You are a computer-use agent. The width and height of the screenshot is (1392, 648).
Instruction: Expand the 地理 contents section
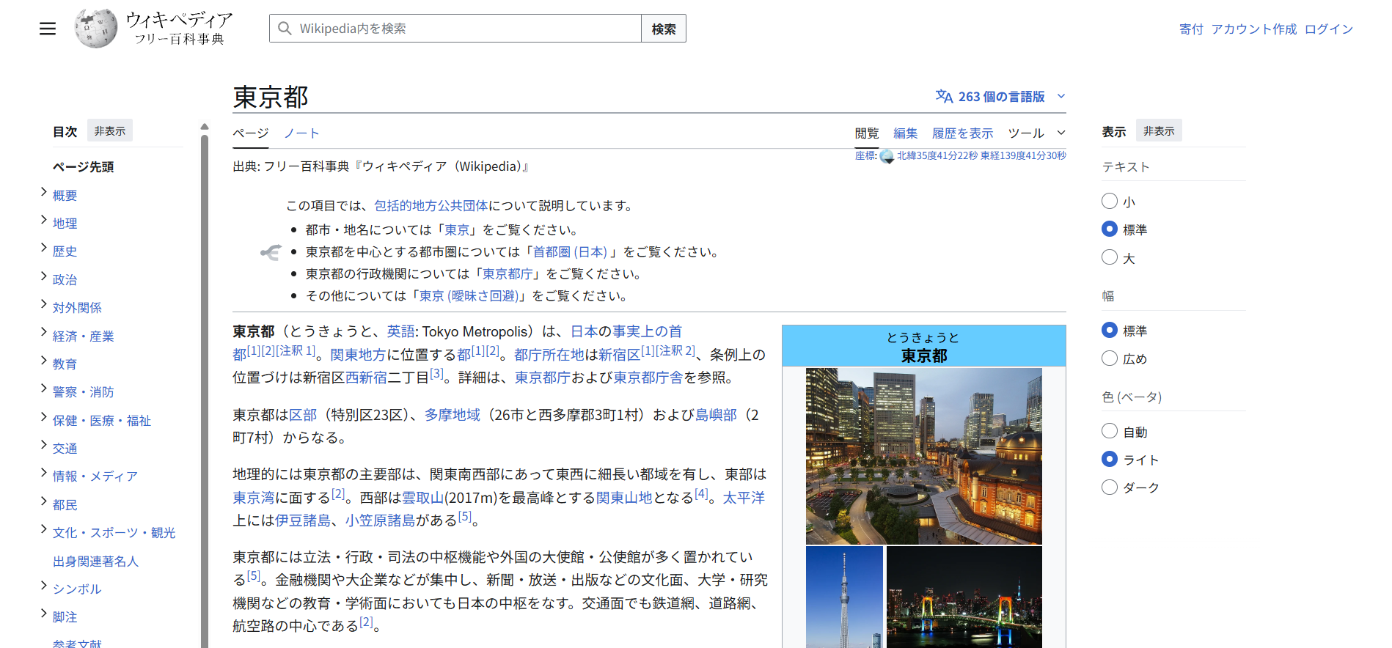click(43, 220)
